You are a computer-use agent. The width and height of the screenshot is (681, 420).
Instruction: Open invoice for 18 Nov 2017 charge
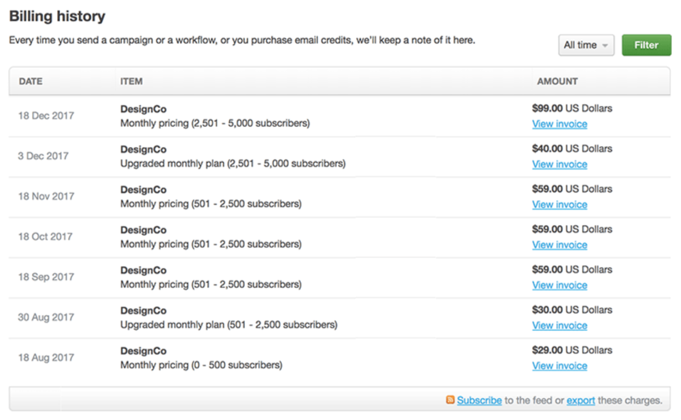(559, 205)
